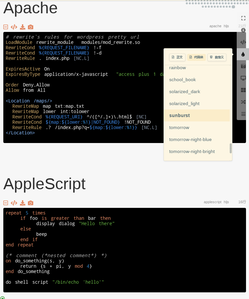Image resolution: width=249 pixels, height=299 pixels.
Task: Click the sidebar shuffle icon
Action: point(243,102)
